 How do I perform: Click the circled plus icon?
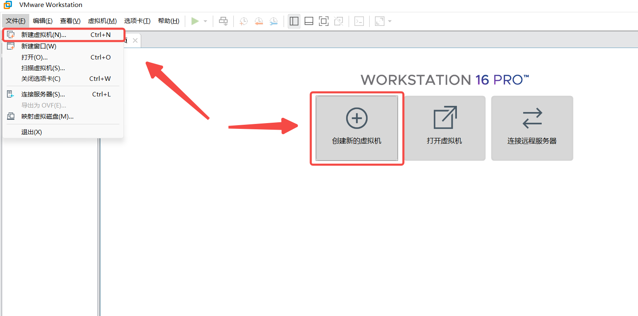coord(357,118)
